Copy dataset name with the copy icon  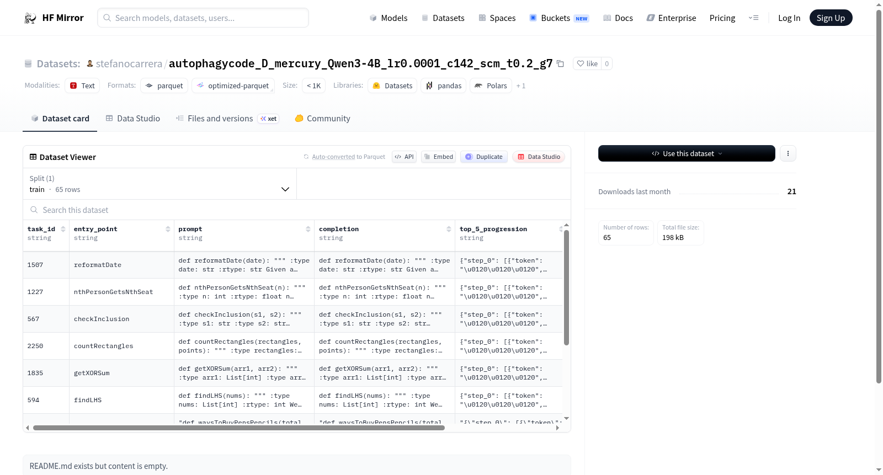[560, 63]
